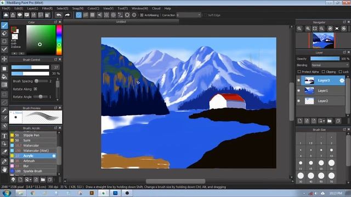
Task: Add a new layer in Layer panel
Action: click(x=300, y=121)
